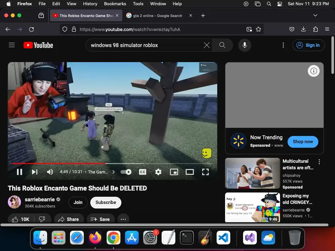Screen dimensions: 335x251
Task: Save page to Pocket
Action: [292, 29]
